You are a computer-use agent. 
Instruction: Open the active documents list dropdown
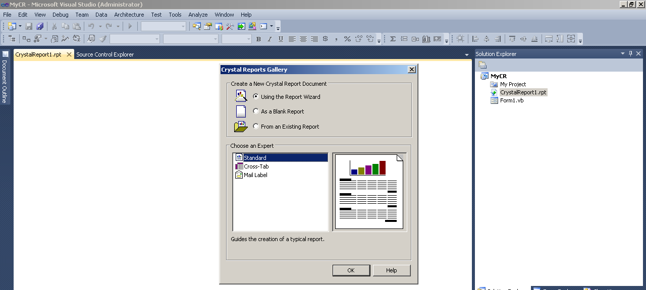pyautogui.click(x=467, y=54)
